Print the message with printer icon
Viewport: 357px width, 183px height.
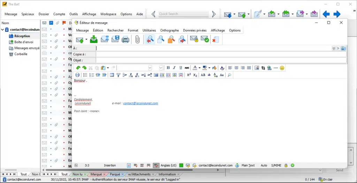coord(126,40)
